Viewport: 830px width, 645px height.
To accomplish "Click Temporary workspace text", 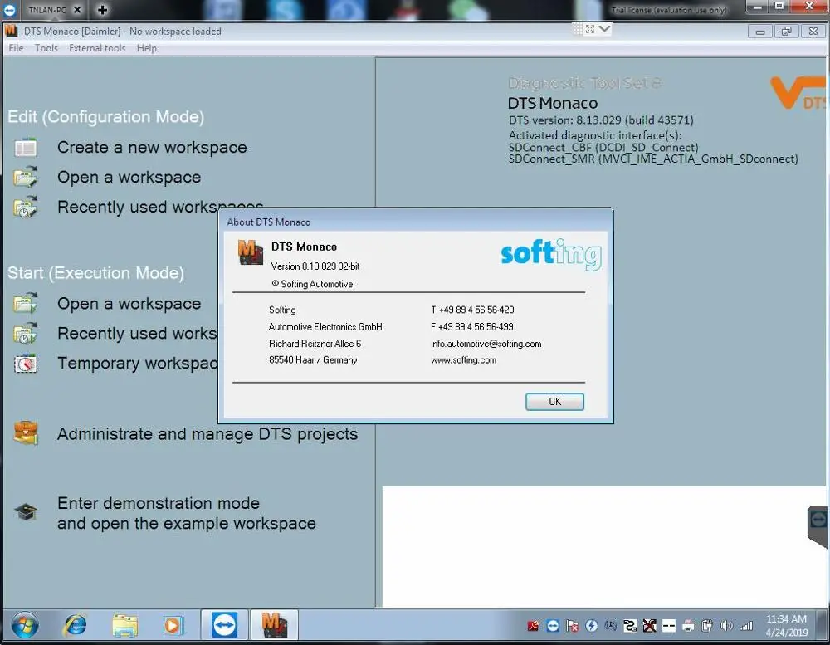I will click(x=138, y=364).
